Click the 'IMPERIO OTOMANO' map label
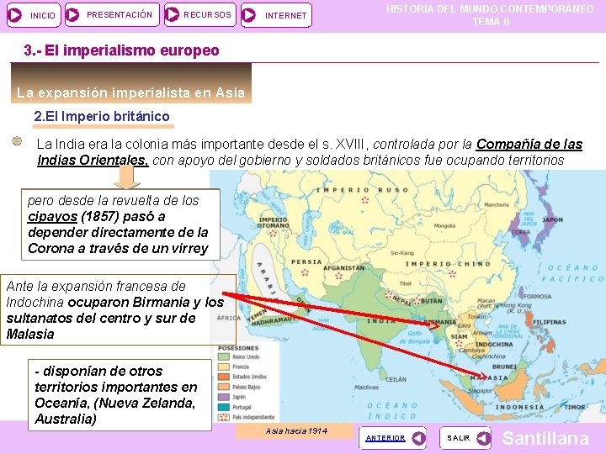The height and width of the screenshot is (454, 606). coord(273,222)
